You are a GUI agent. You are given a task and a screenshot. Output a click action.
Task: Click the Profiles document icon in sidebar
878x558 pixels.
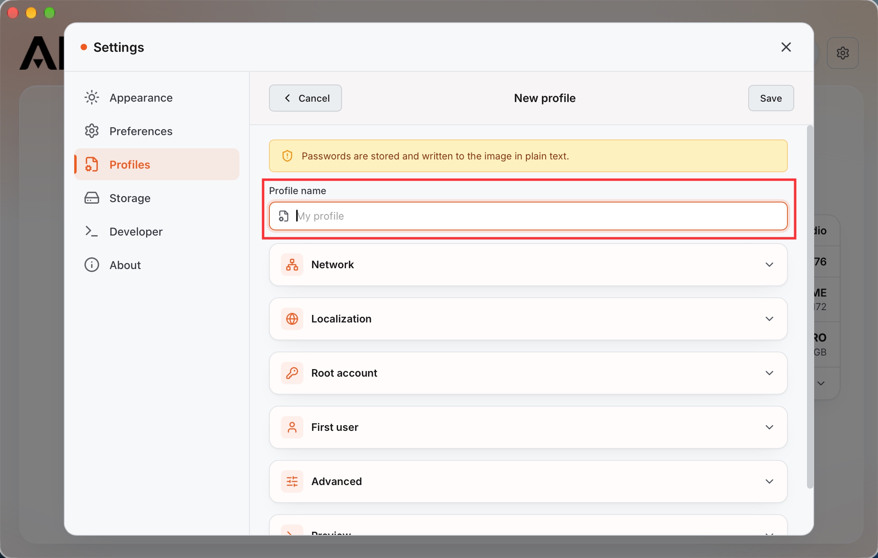click(x=91, y=164)
